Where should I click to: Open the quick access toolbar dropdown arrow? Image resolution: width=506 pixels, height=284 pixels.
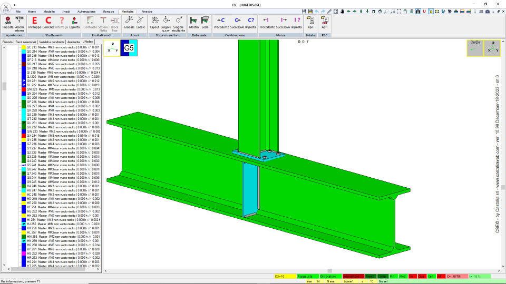15,5
